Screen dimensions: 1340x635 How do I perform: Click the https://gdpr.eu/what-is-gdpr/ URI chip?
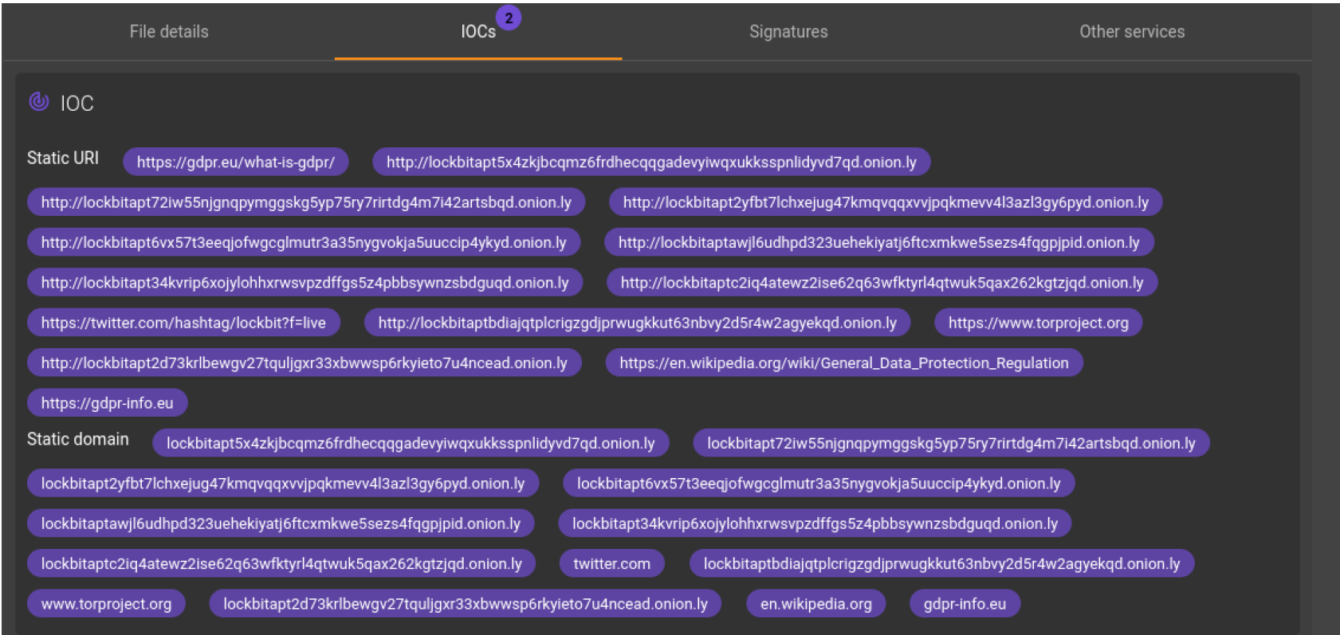(x=236, y=163)
